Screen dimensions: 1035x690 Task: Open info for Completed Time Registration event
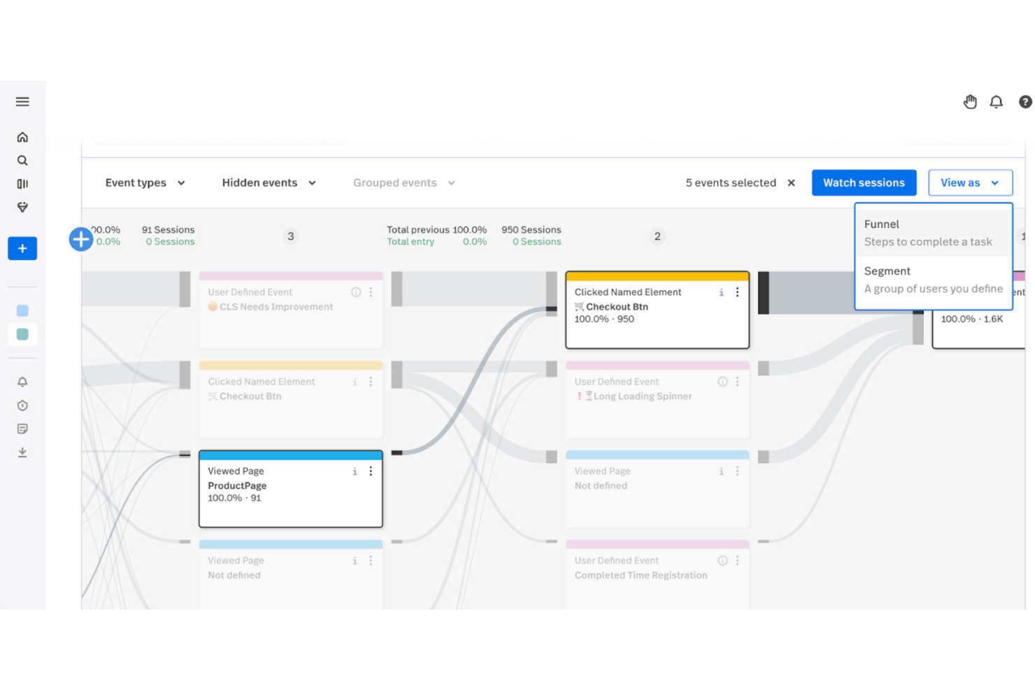(722, 561)
